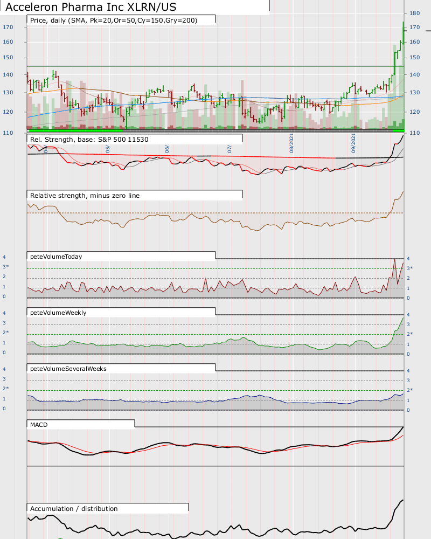Click the 120 value on the right price axis
Image resolution: width=431 pixels, height=539 pixels.
coord(414,112)
